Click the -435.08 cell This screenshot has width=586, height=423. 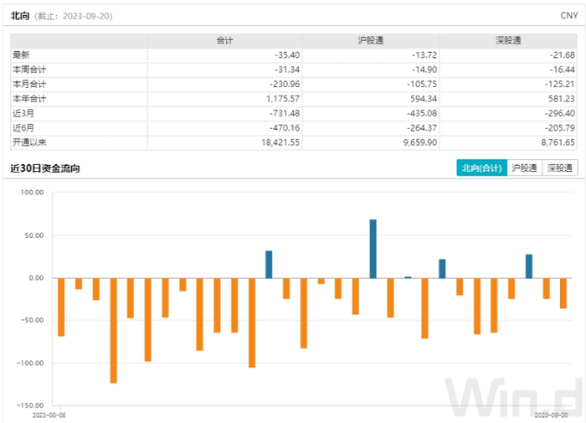(x=422, y=113)
